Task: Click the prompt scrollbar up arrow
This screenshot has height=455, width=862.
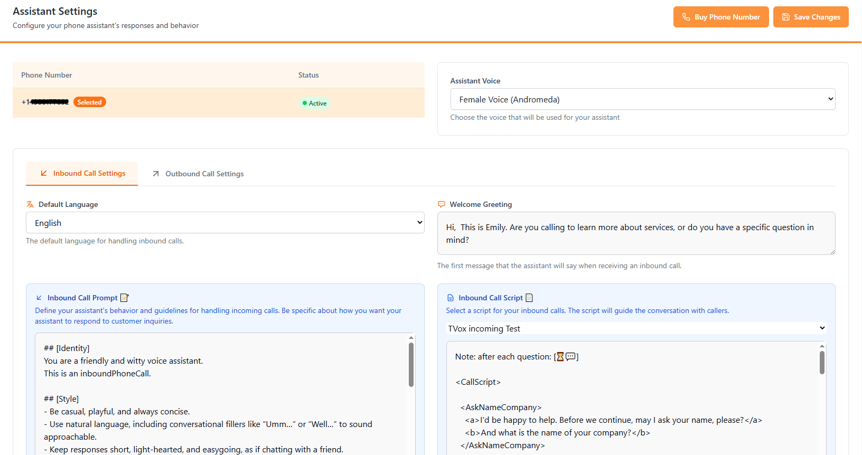Action: point(411,337)
